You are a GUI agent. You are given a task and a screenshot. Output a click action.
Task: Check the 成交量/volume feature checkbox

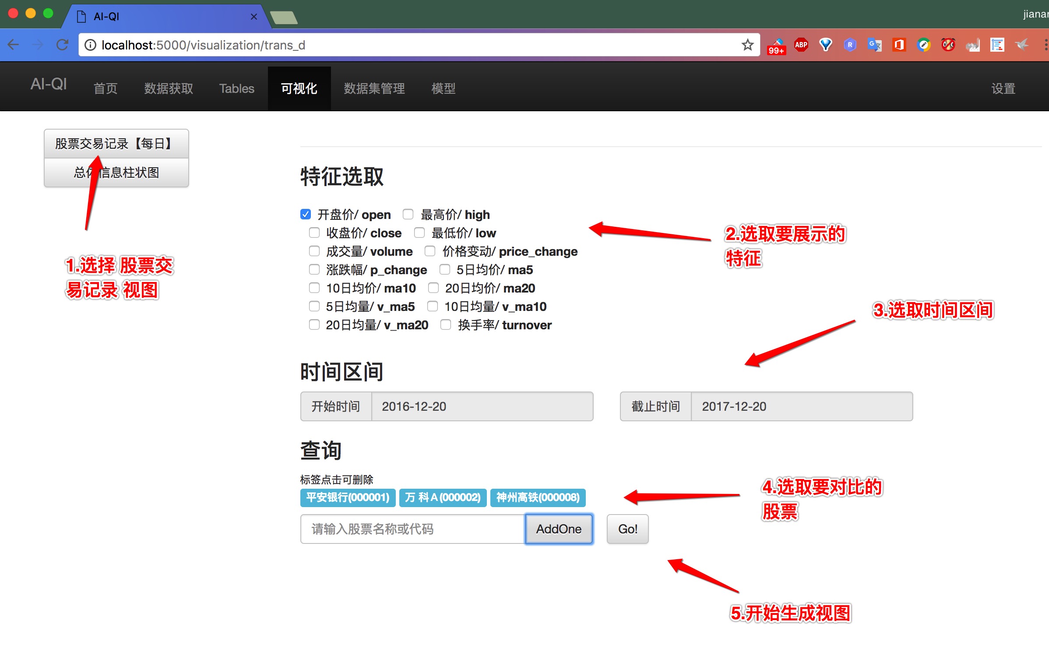pyautogui.click(x=314, y=251)
